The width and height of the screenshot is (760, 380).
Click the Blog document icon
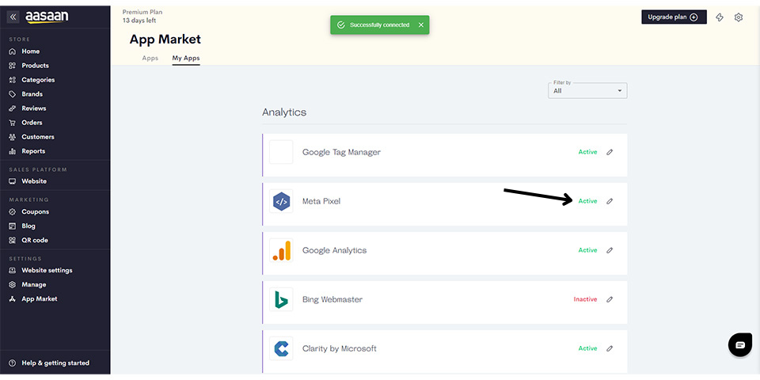click(13, 226)
